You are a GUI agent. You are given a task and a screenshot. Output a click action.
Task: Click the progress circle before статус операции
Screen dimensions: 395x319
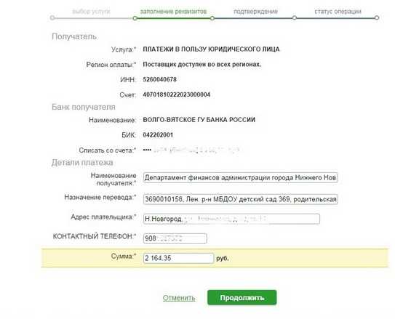(x=294, y=18)
